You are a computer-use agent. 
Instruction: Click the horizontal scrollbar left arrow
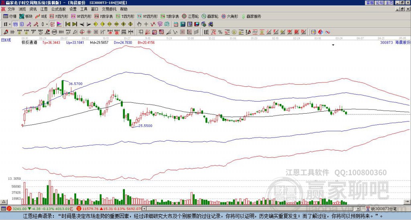tap(144, 209)
